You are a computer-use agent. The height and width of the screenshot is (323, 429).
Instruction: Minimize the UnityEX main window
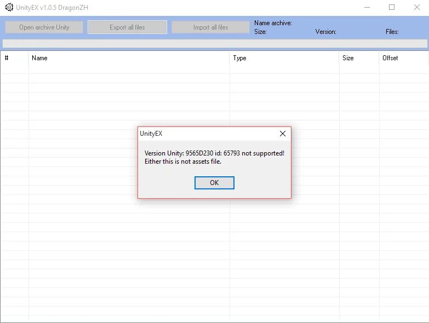tap(367, 7)
